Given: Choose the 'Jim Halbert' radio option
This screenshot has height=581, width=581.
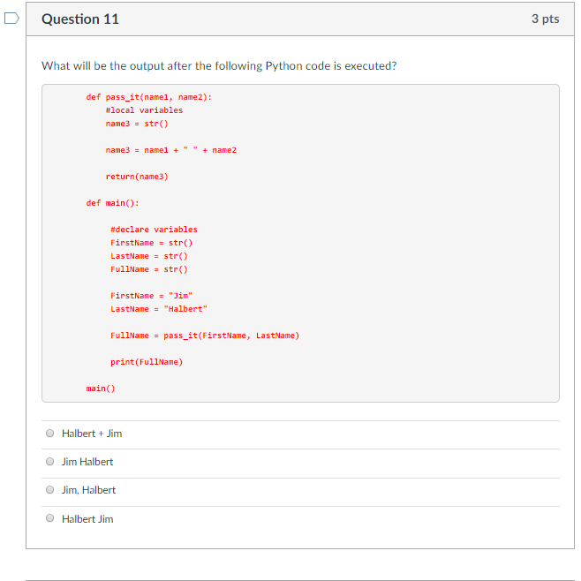Looking at the screenshot, I should pos(50,461).
